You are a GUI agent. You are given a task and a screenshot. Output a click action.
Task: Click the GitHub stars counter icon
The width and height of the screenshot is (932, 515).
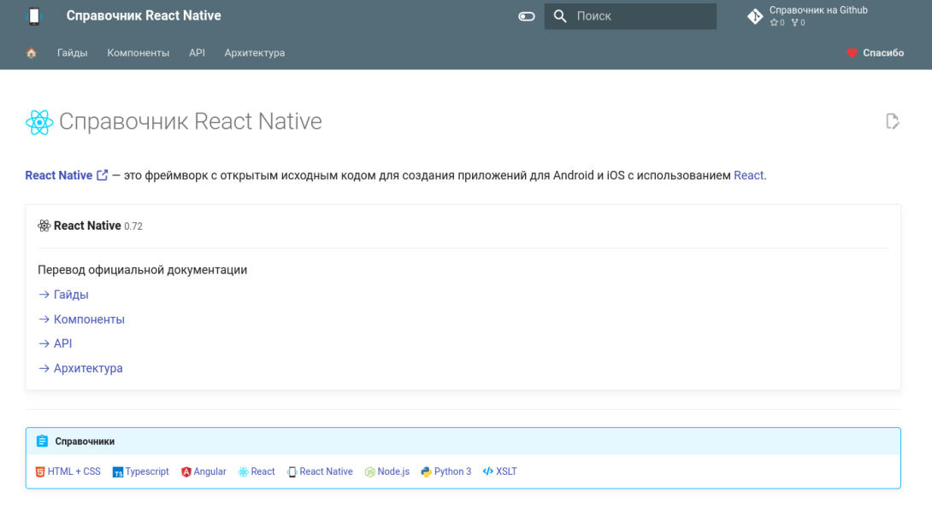click(x=774, y=22)
